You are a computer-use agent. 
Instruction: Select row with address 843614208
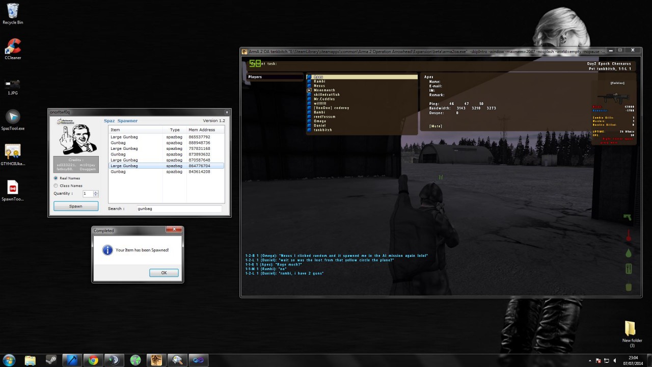(x=167, y=172)
